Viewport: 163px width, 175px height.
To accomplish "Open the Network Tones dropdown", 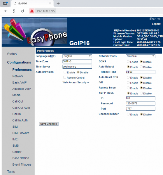I will click(x=140, y=56).
